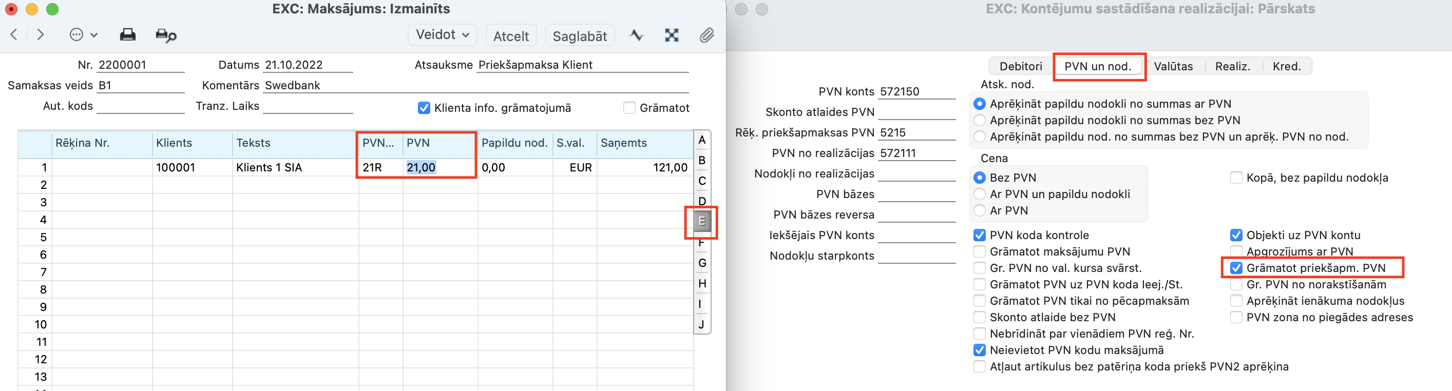The width and height of the screenshot is (1452, 391).
Task: Click the printer icon
Action: [127, 35]
